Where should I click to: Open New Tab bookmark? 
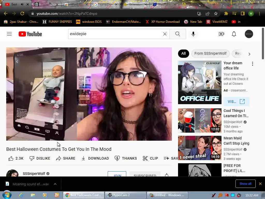click(193, 22)
